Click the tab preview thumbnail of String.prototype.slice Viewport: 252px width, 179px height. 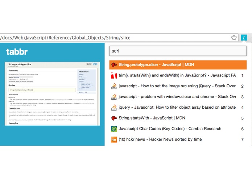pos(52,93)
